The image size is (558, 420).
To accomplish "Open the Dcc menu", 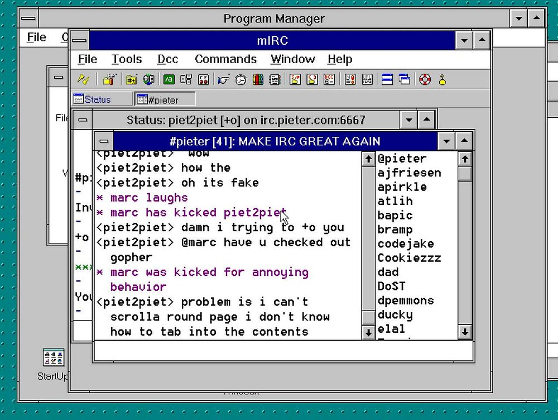I will pyautogui.click(x=167, y=59).
